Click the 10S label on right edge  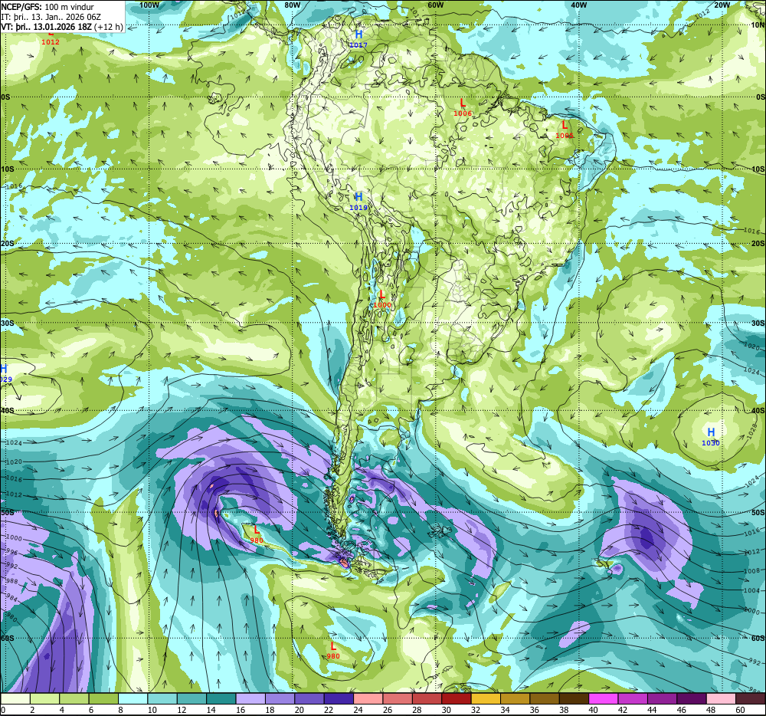(x=758, y=169)
